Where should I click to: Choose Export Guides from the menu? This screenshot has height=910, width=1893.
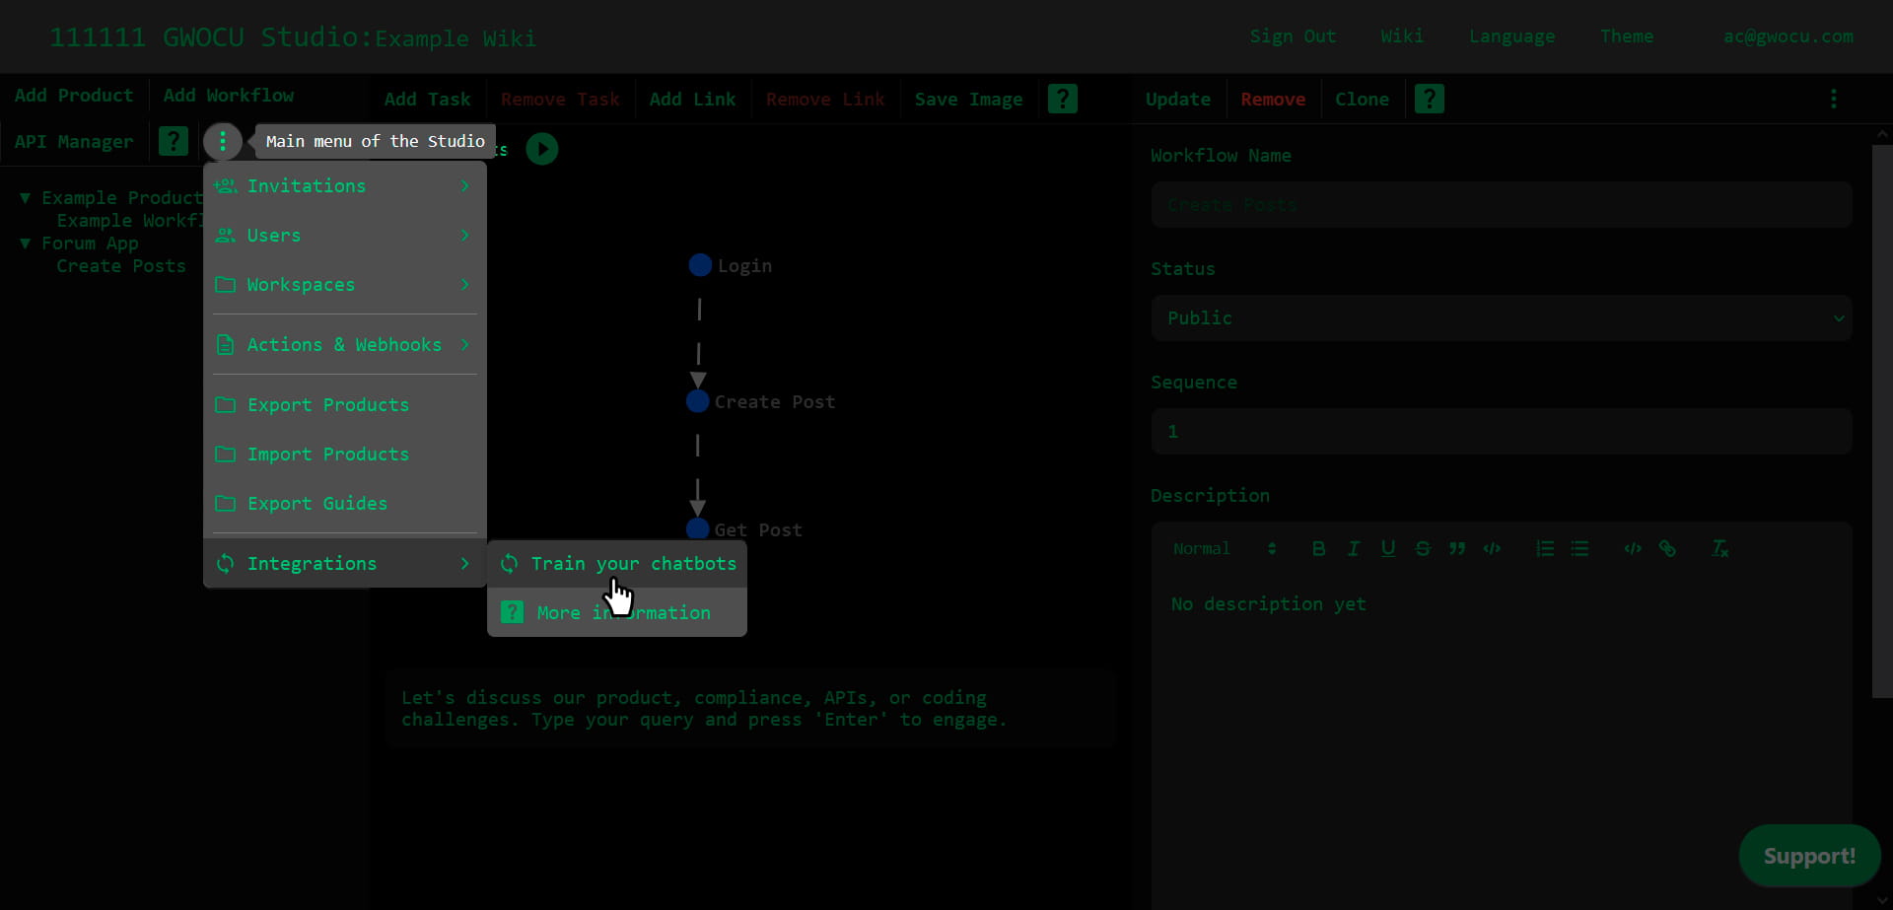[345, 504]
